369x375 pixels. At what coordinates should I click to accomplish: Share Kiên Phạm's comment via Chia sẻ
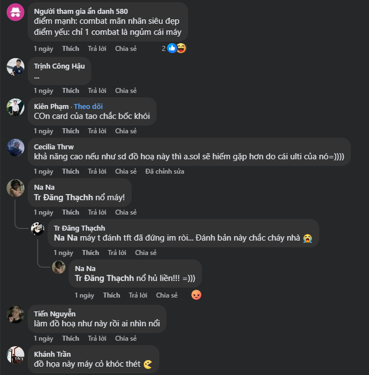pos(126,131)
